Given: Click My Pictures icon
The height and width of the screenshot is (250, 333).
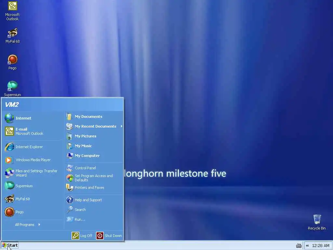Looking at the screenshot, I should [x=70, y=136].
